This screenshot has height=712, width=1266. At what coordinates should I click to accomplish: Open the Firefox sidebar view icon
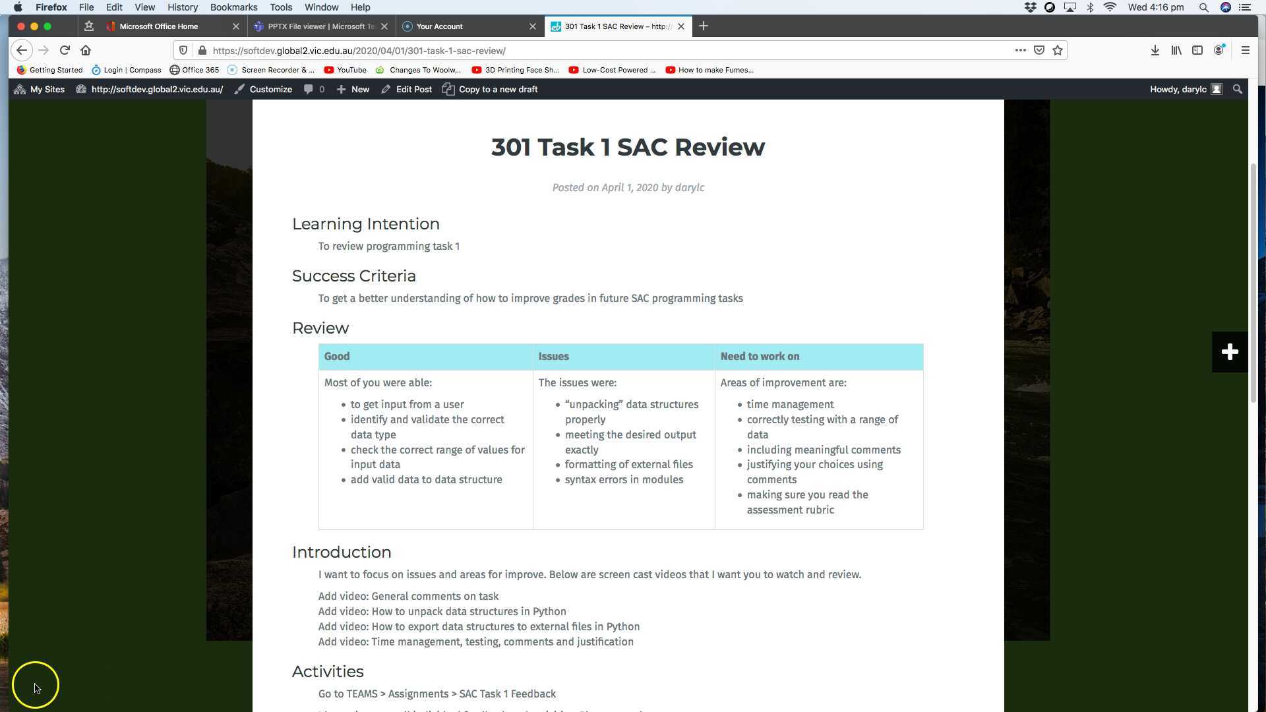pyautogui.click(x=1197, y=50)
